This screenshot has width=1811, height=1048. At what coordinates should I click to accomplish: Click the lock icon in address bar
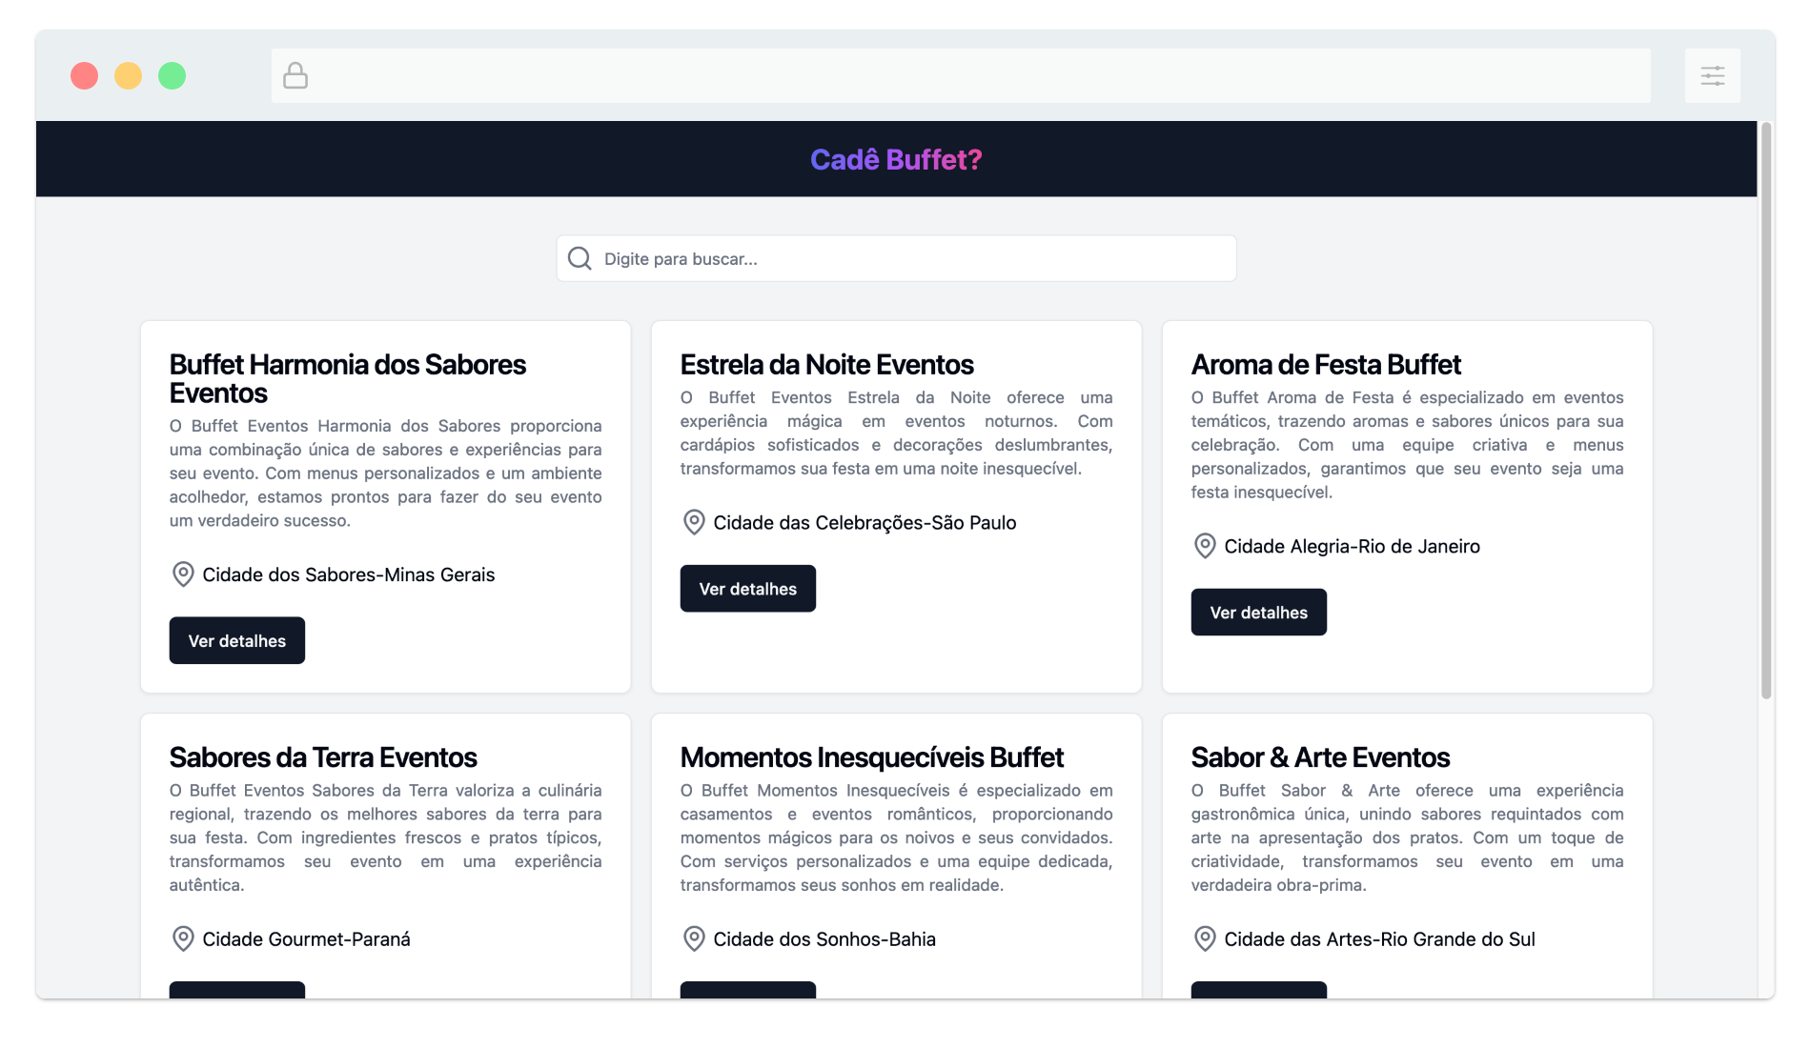pos(295,75)
